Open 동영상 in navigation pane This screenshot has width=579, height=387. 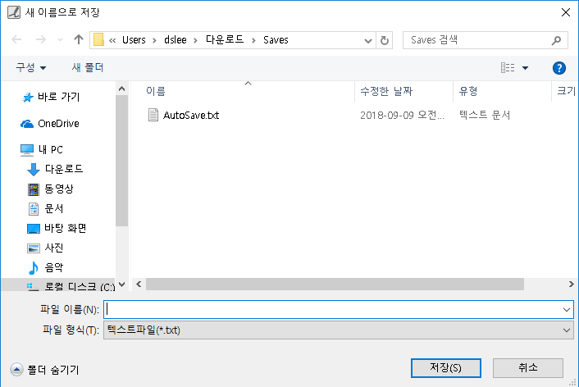[59, 189]
